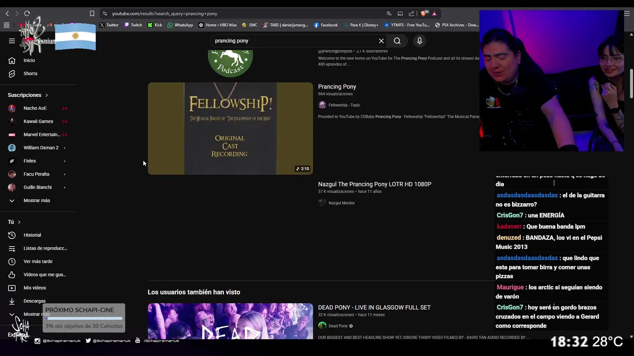Open the PS4 Archives bookmark

(457, 25)
